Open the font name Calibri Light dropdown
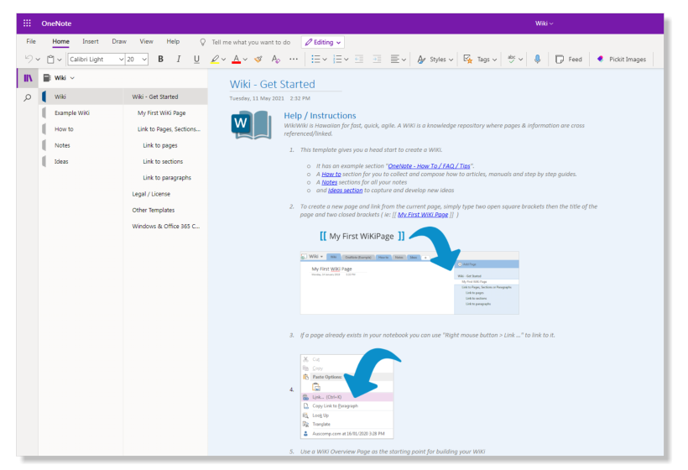The image size is (688, 470). pyautogui.click(x=121, y=60)
